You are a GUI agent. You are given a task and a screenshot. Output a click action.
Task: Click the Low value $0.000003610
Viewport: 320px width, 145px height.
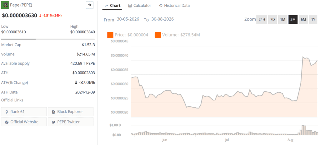pos(13,32)
